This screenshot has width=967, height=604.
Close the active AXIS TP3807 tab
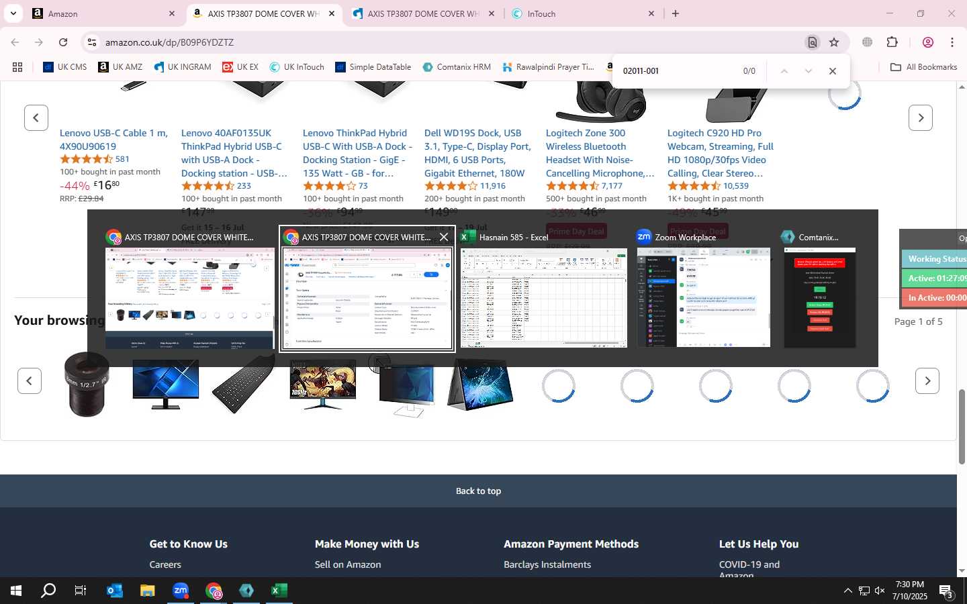click(332, 13)
